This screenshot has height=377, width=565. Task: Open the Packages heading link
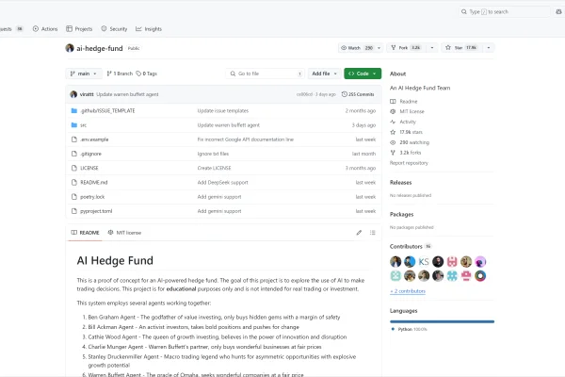[x=401, y=214]
